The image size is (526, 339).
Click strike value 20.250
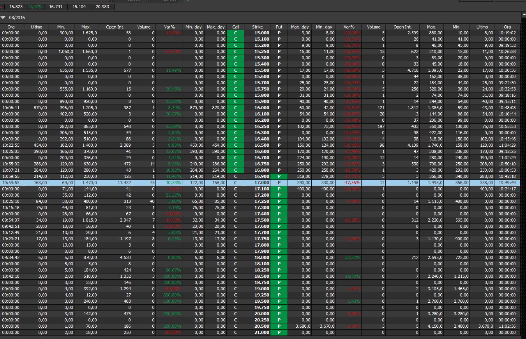click(x=262, y=320)
